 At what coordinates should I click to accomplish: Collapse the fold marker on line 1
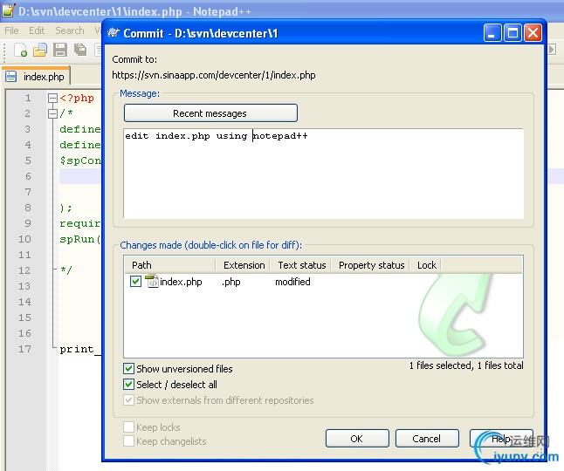coord(53,98)
